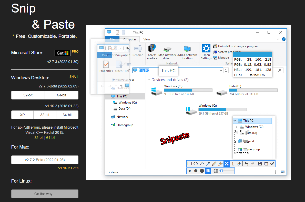The height and width of the screenshot is (202, 305).
Task: Click the address bar showing This PC
Action: click(x=178, y=70)
